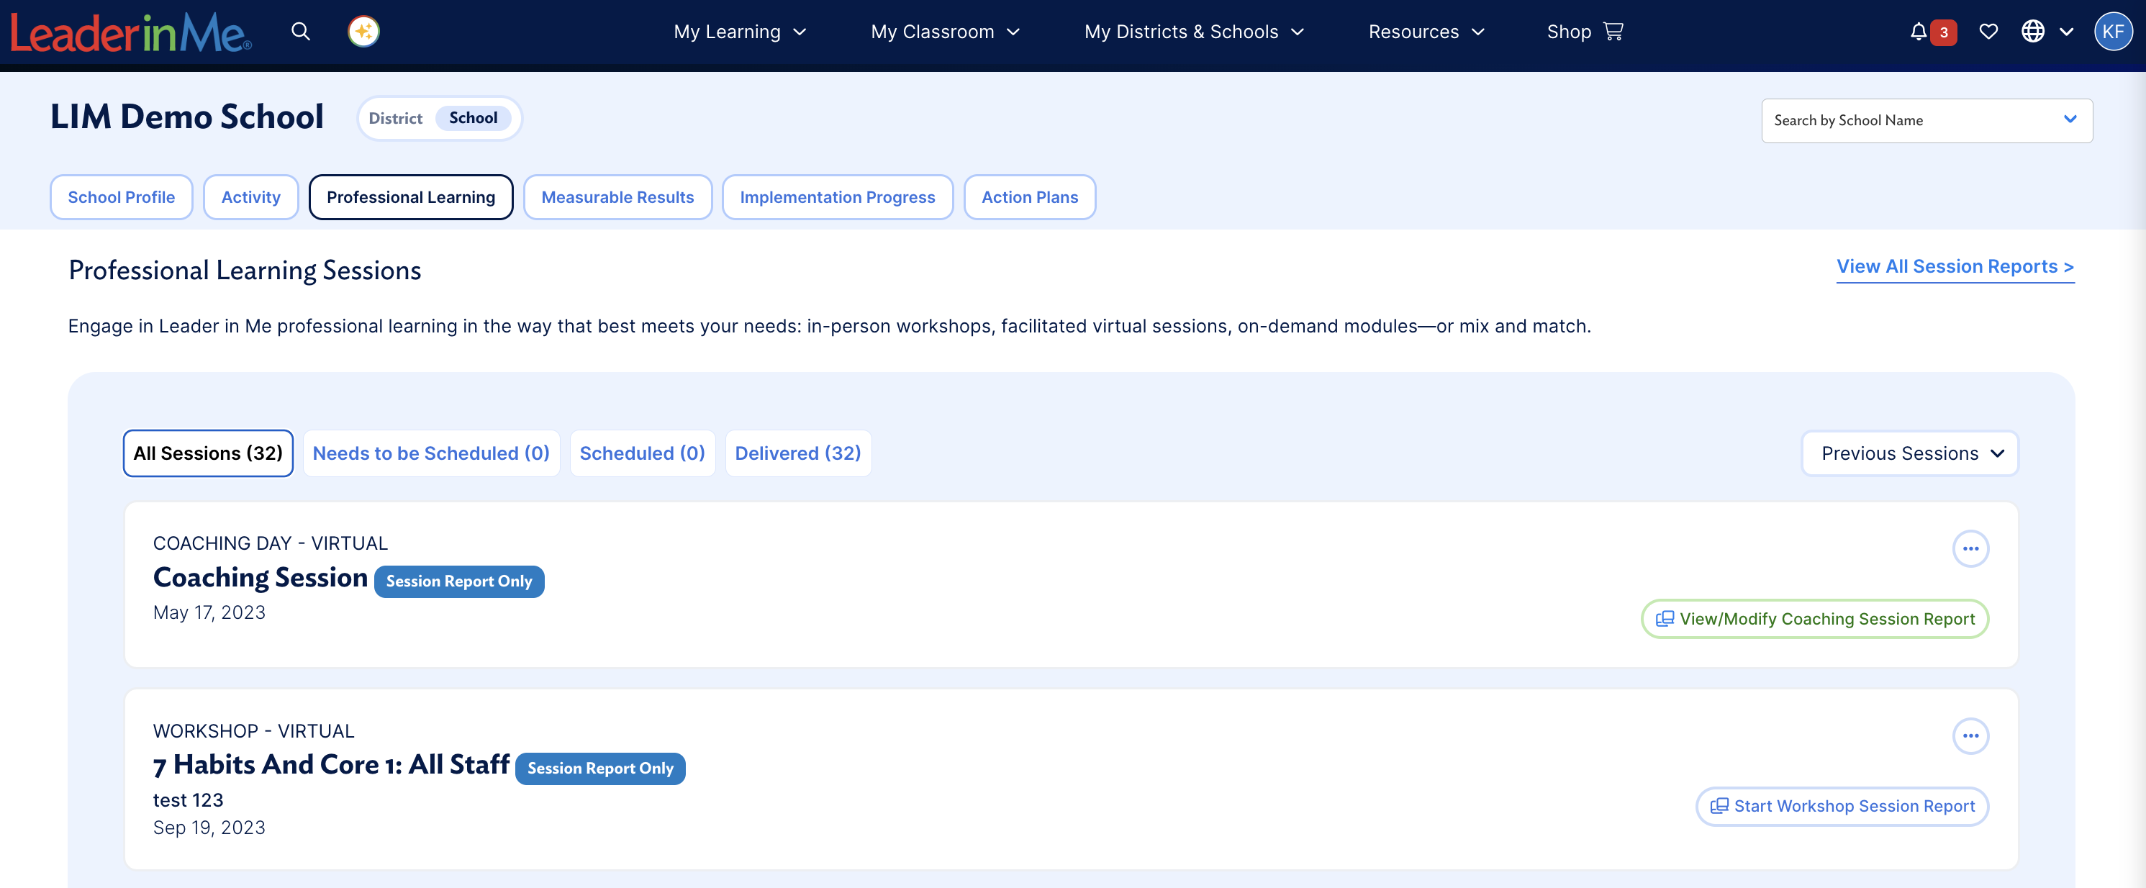
Task: Open more options for 7 Habits workshop
Action: coord(1970,735)
